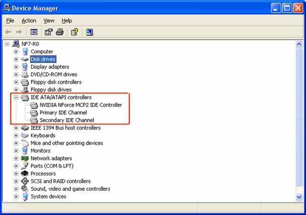
Task: Open the Properties toolbar icon
Action: 49,32
